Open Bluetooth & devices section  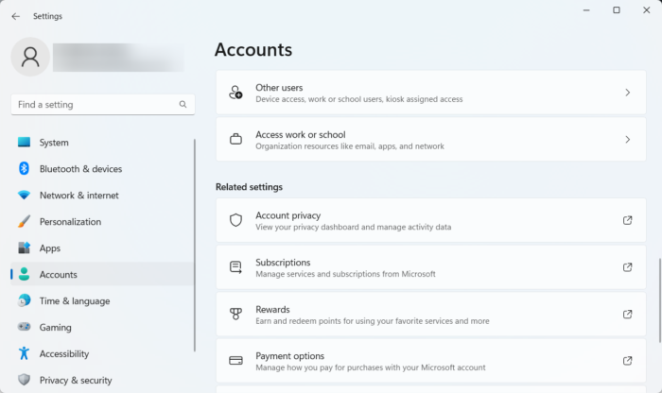point(80,169)
